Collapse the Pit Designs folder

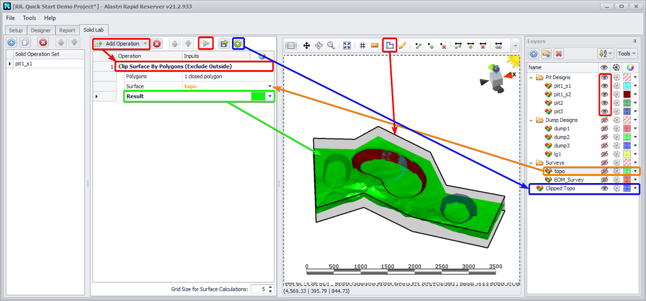[532, 78]
